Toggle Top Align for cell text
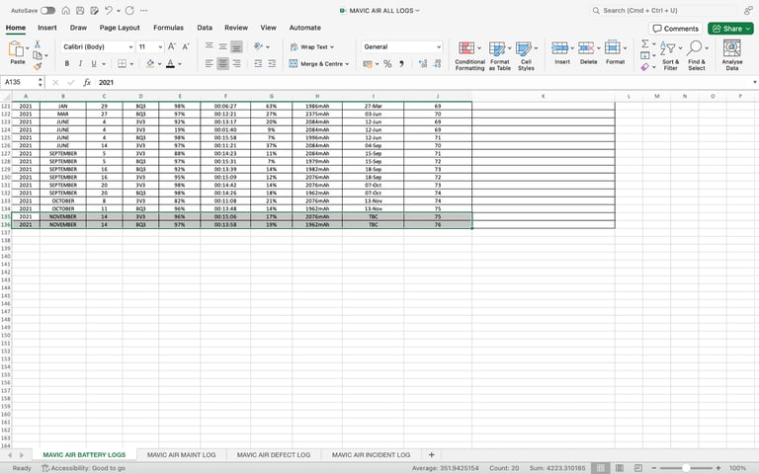Image resolution: width=759 pixels, height=474 pixels. coord(210,46)
